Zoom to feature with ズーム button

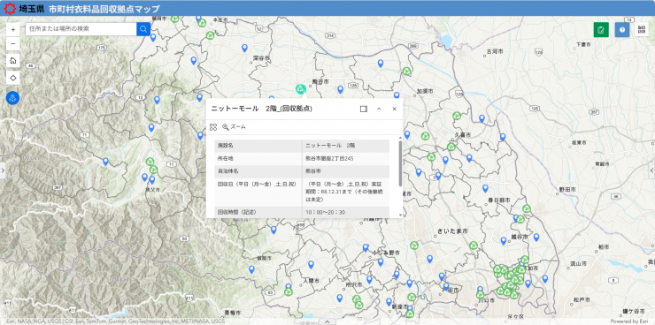(x=234, y=126)
